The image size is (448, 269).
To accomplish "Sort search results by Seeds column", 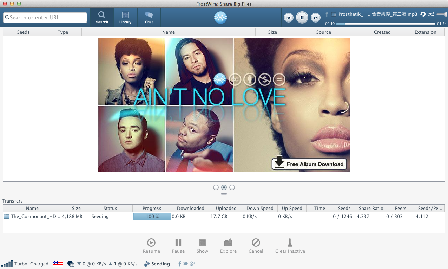I will [x=24, y=32].
